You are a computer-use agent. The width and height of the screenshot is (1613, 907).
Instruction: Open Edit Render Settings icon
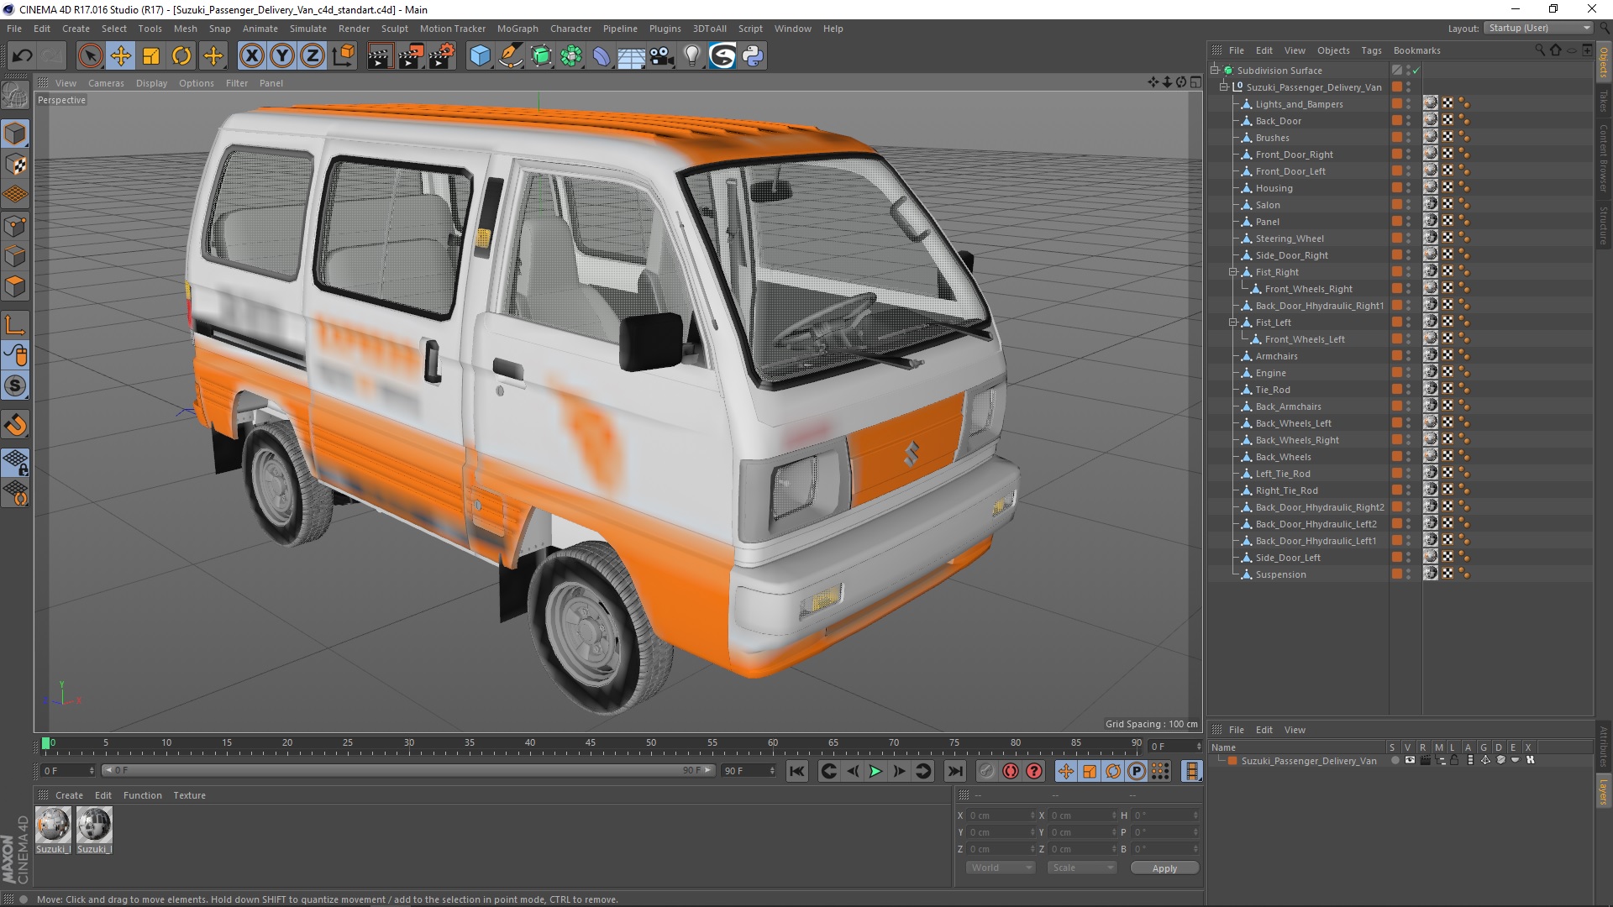(442, 56)
